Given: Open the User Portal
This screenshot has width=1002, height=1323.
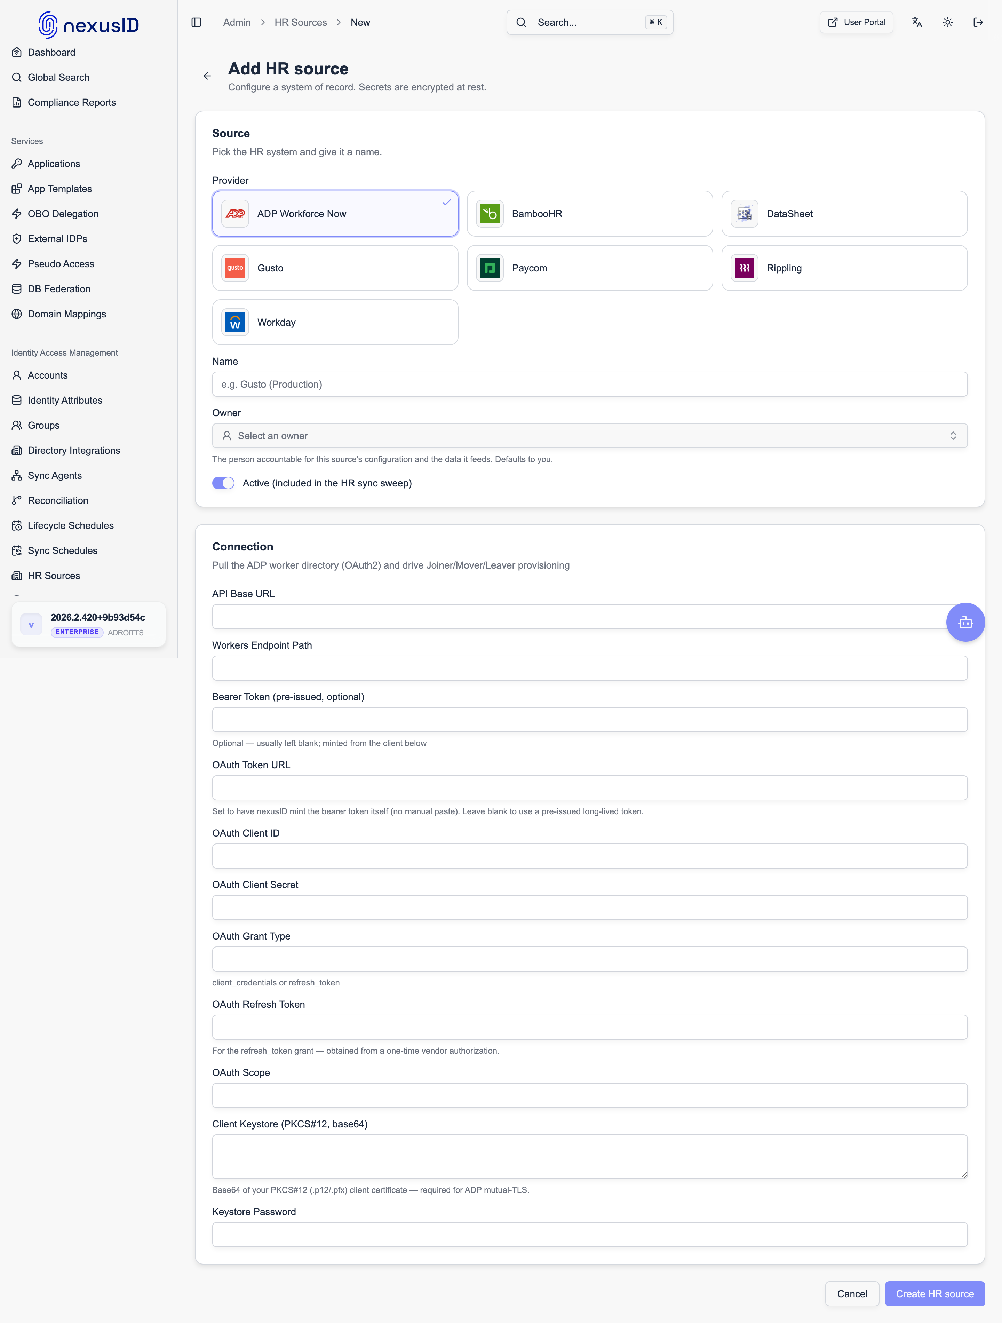Looking at the screenshot, I should point(856,22).
